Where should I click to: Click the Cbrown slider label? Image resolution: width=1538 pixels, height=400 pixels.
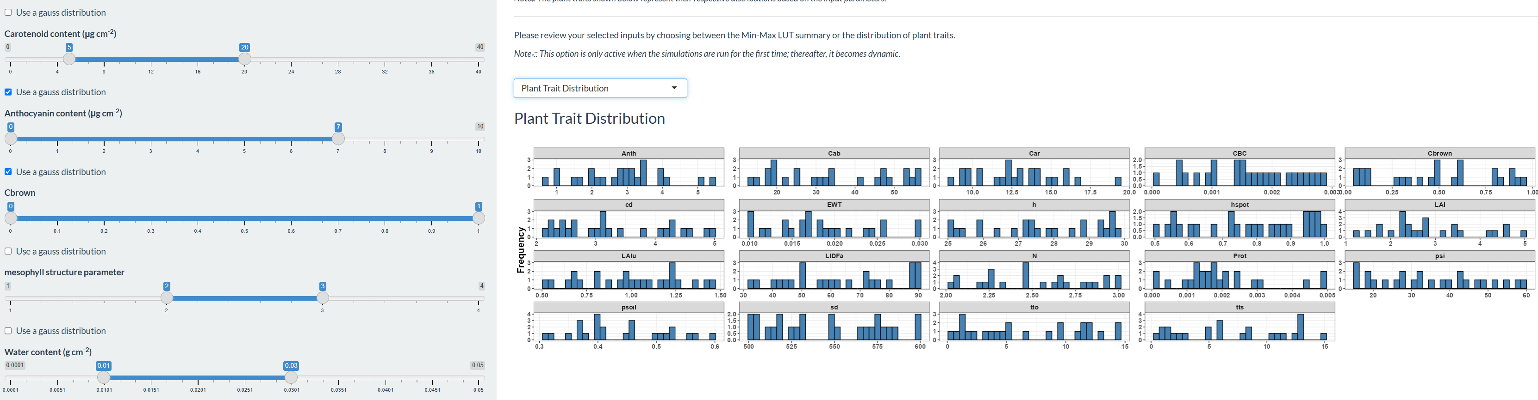click(x=20, y=193)
